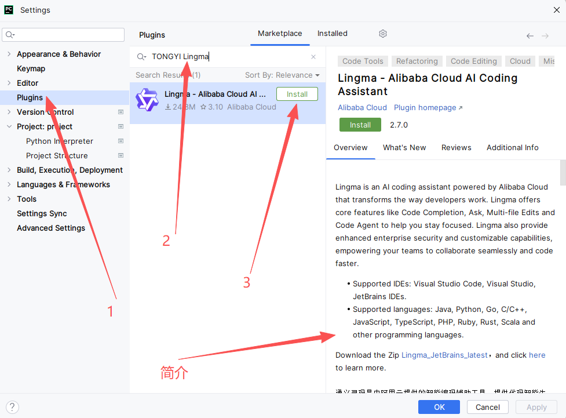Click the version number 2.7.0

click(399, 125)
